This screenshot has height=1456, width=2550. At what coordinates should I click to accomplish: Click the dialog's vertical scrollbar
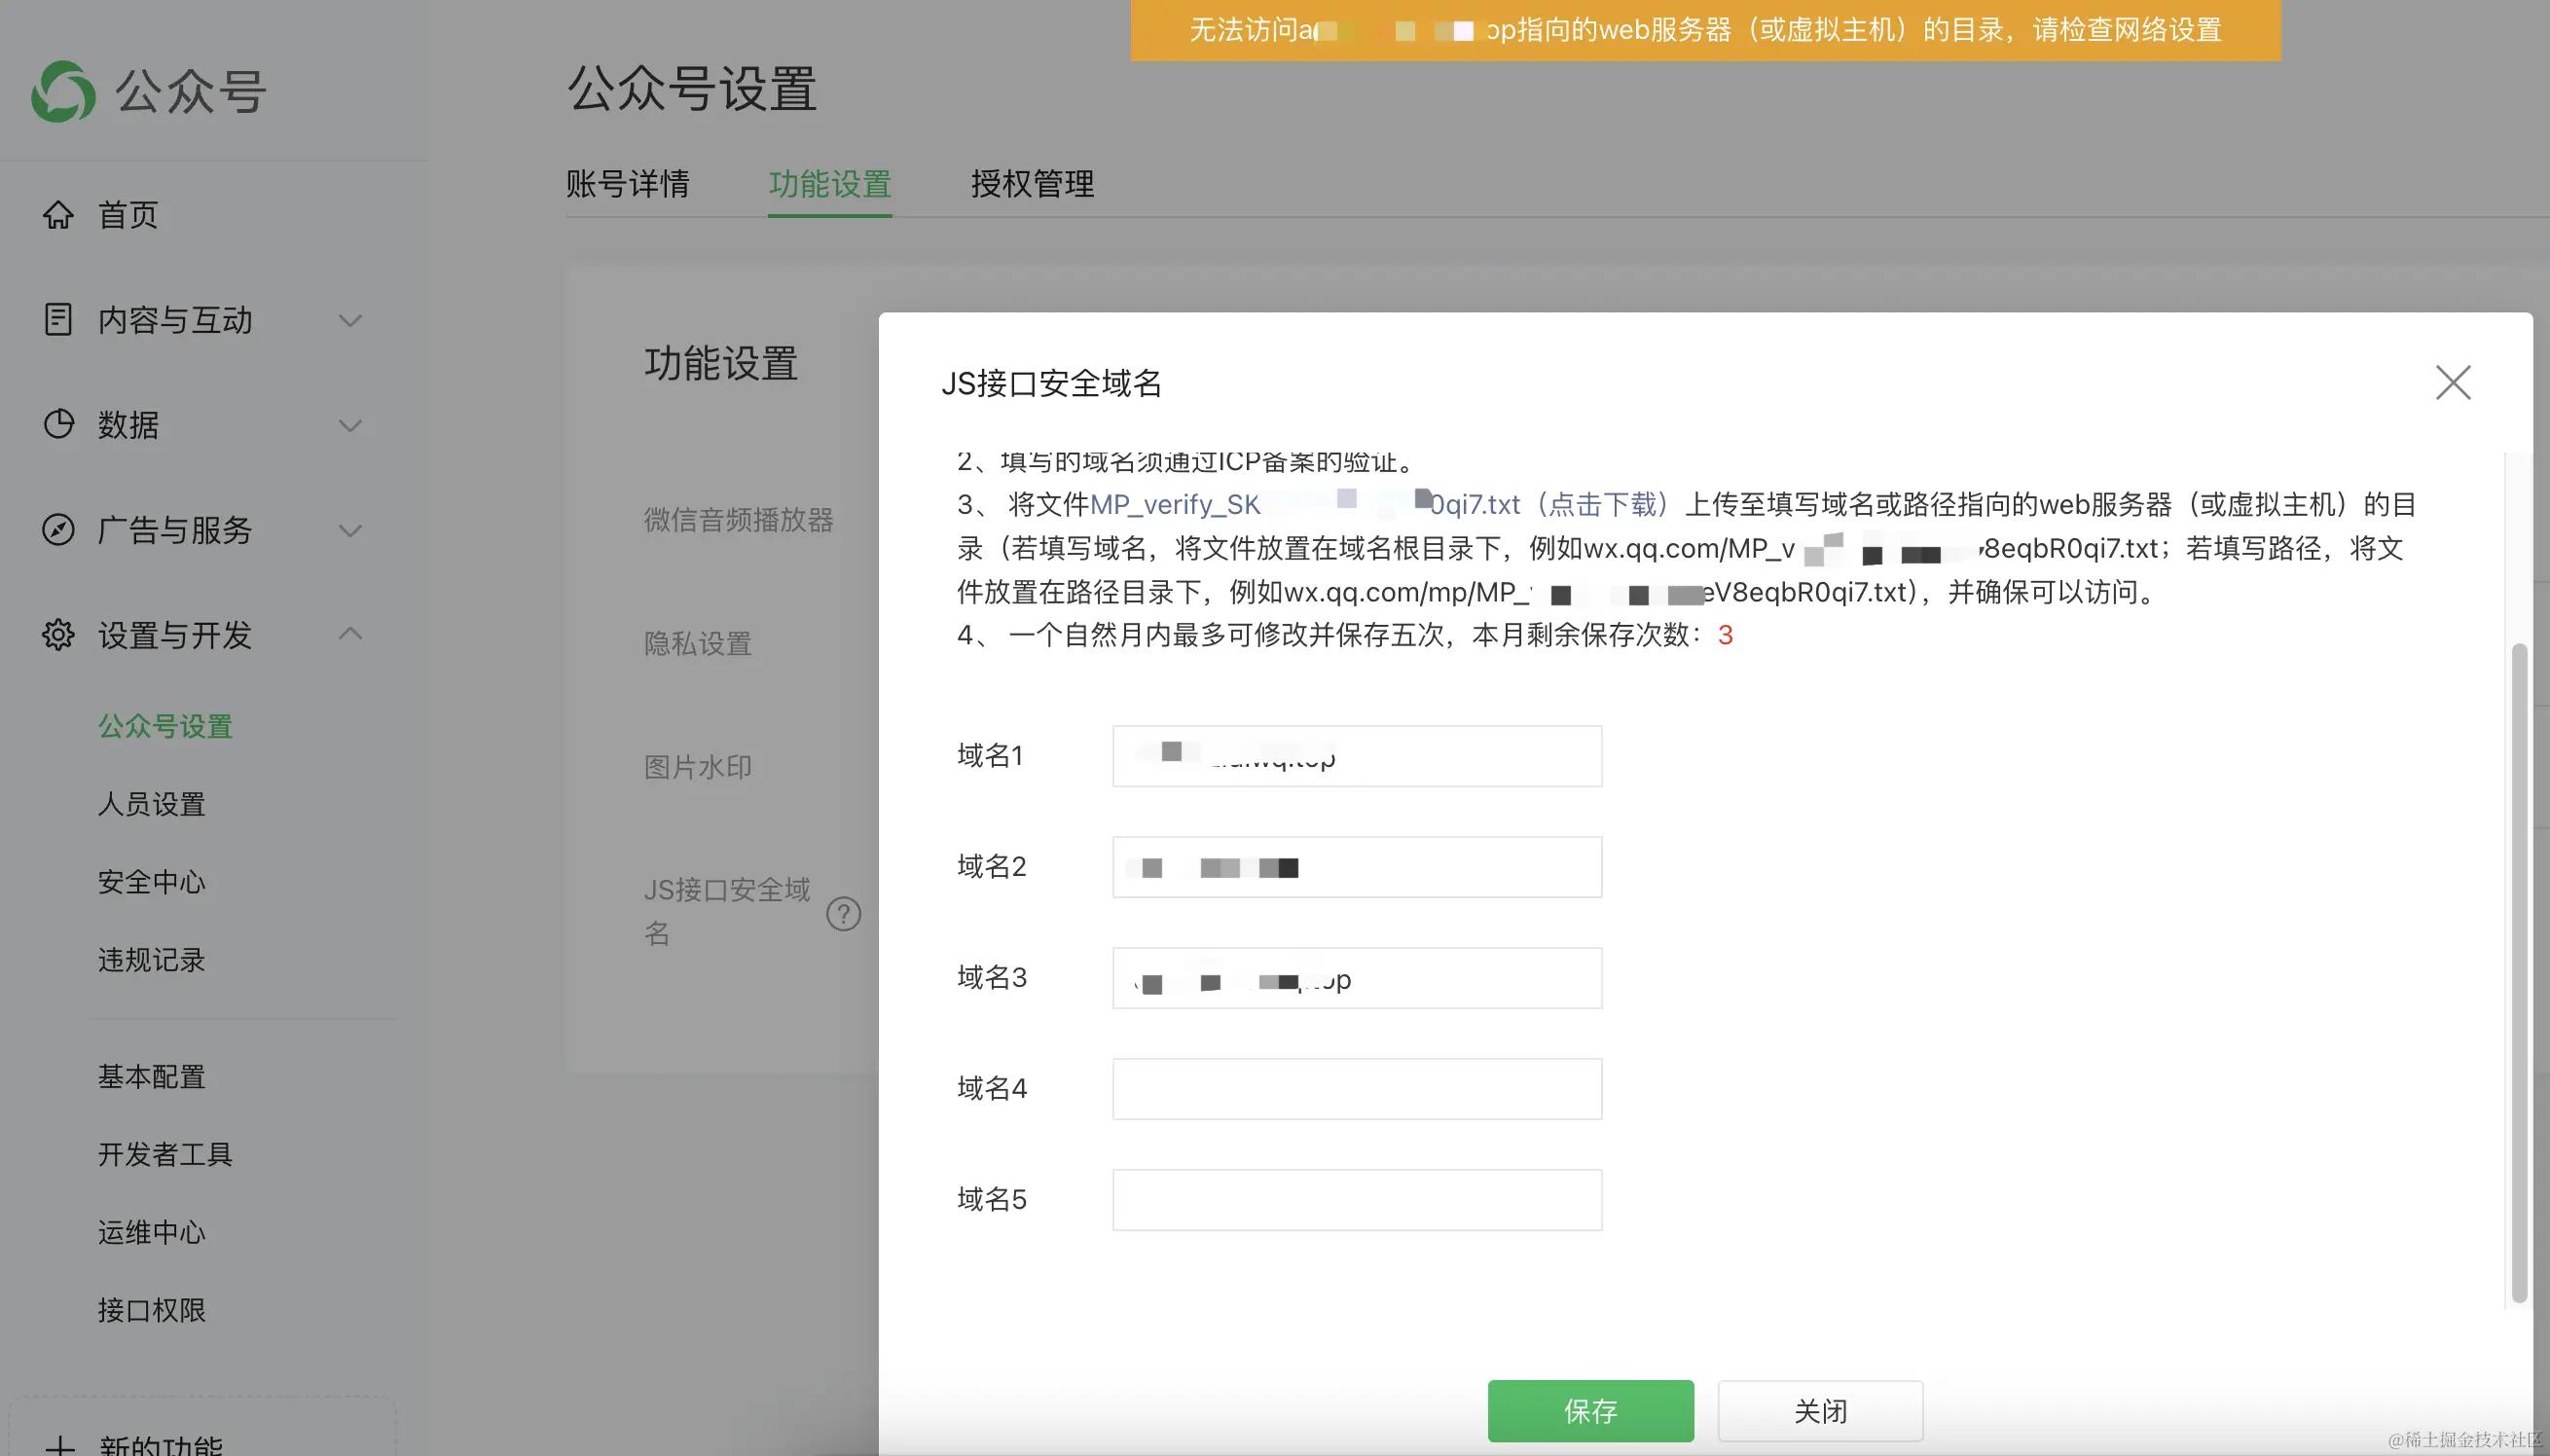[2518, 970]
